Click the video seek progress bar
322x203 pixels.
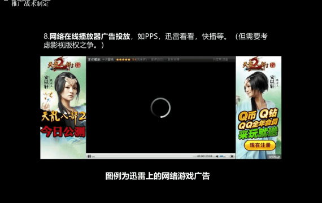(x=143, y=156)
